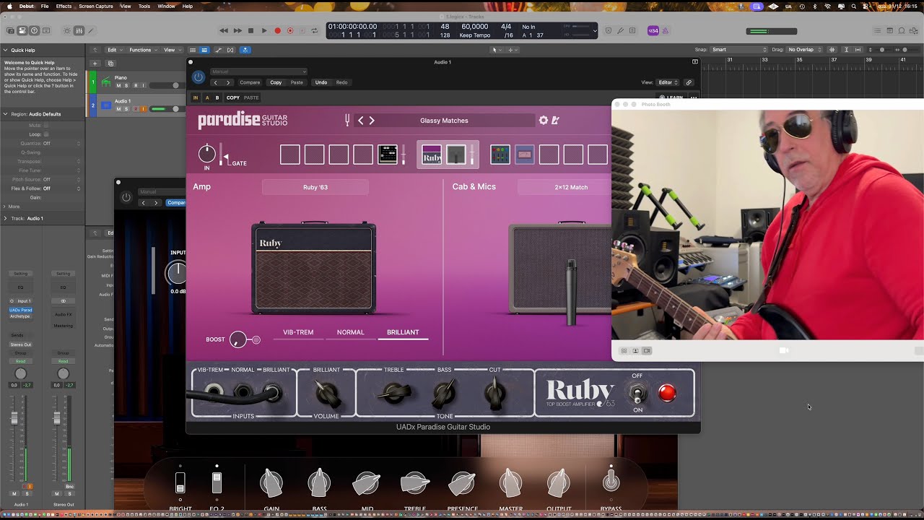The height and width of the screenshot is (520, 924).
Task: Open the Screen Capture menu
Action: (96, 6)
